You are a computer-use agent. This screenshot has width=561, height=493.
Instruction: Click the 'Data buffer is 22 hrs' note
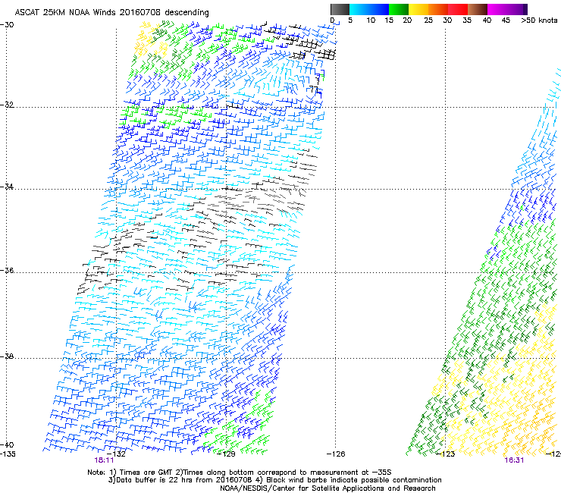[x=274, y=480]
